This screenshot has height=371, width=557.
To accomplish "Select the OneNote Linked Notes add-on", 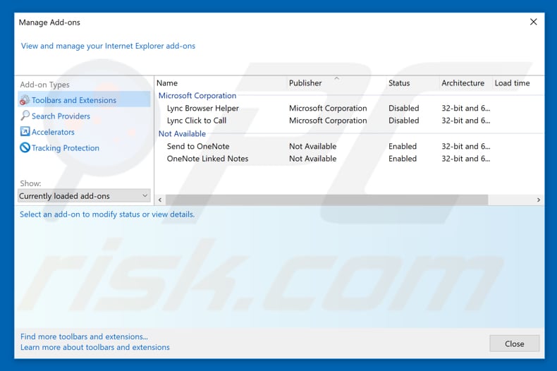I will pyautogui.click(x=207, y=159).
